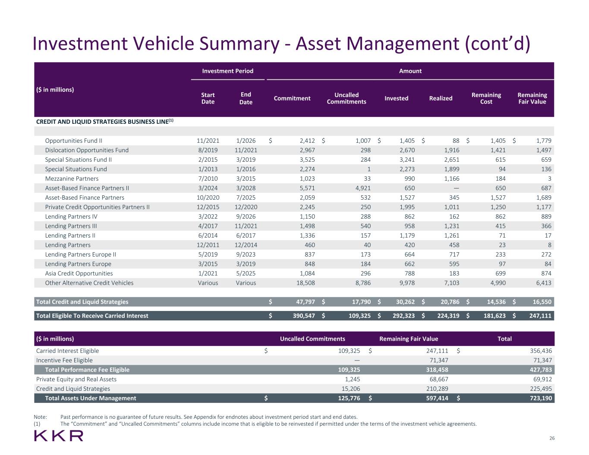Click the Uncalled Commitments header in top table
Screen dimensions: 589x455
346,98
